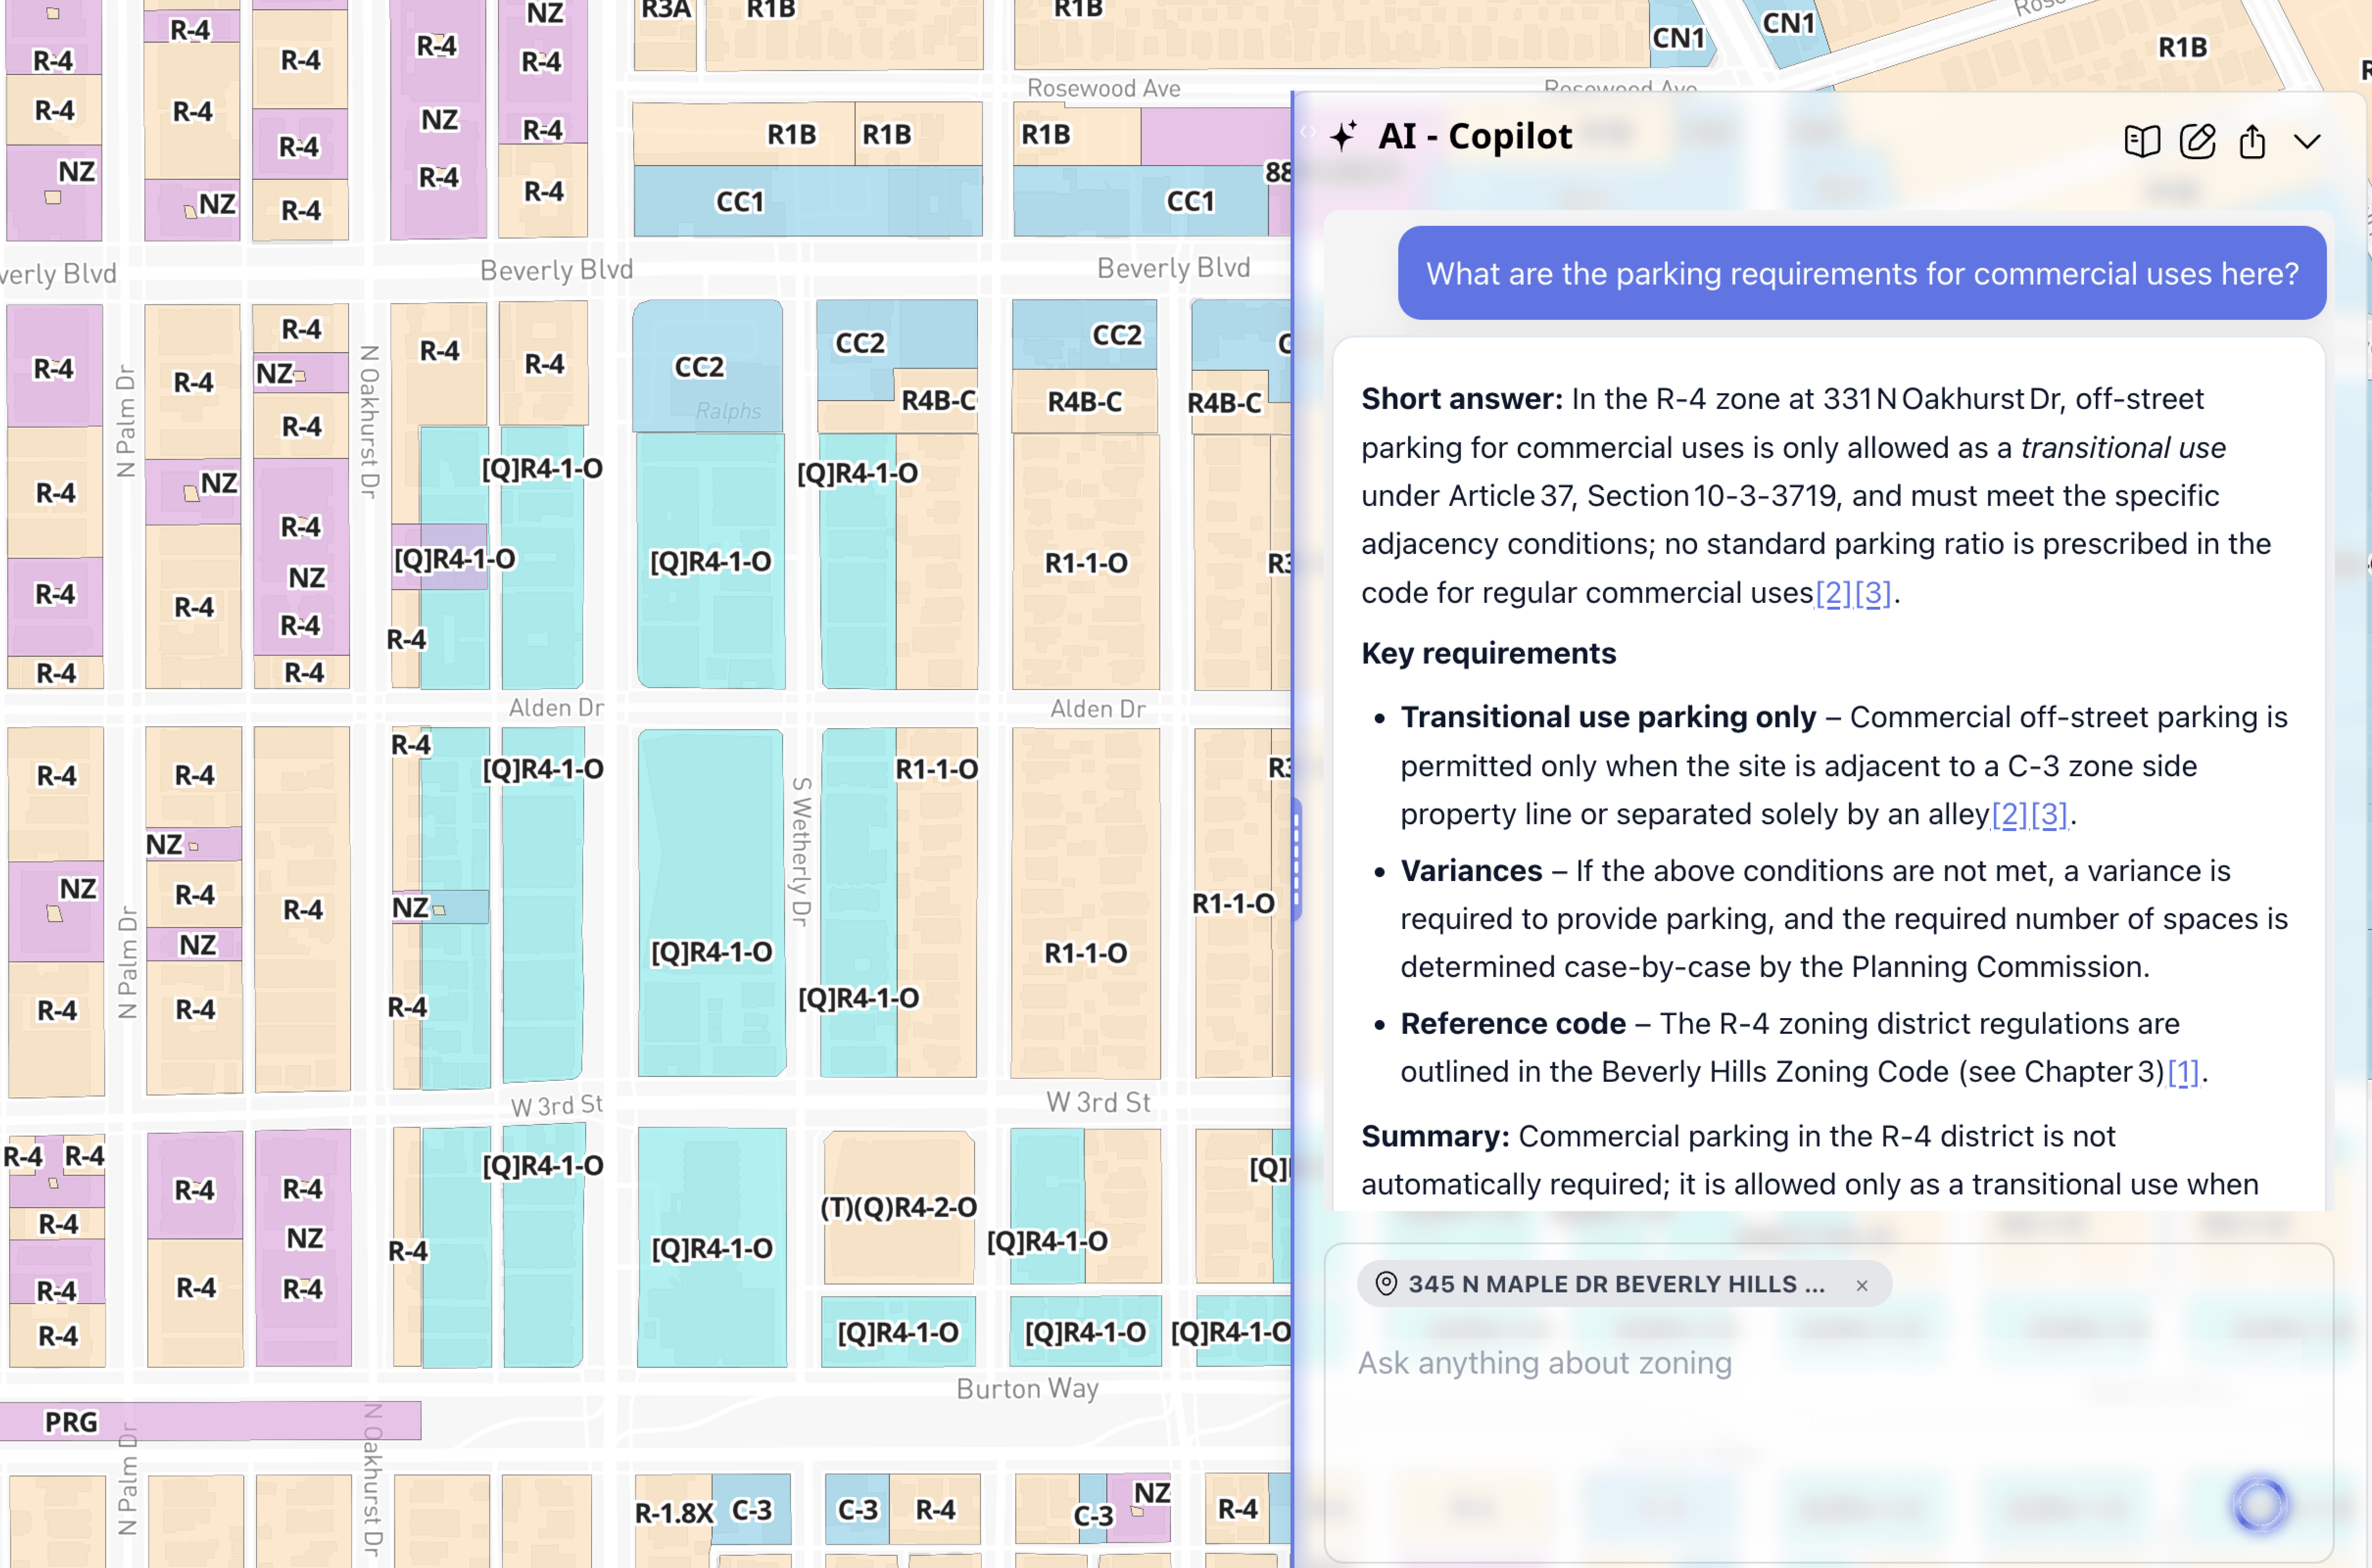Open the chevron dropdown in the panel header
The image size is (2372, 1568).
tap(2308, 142)
